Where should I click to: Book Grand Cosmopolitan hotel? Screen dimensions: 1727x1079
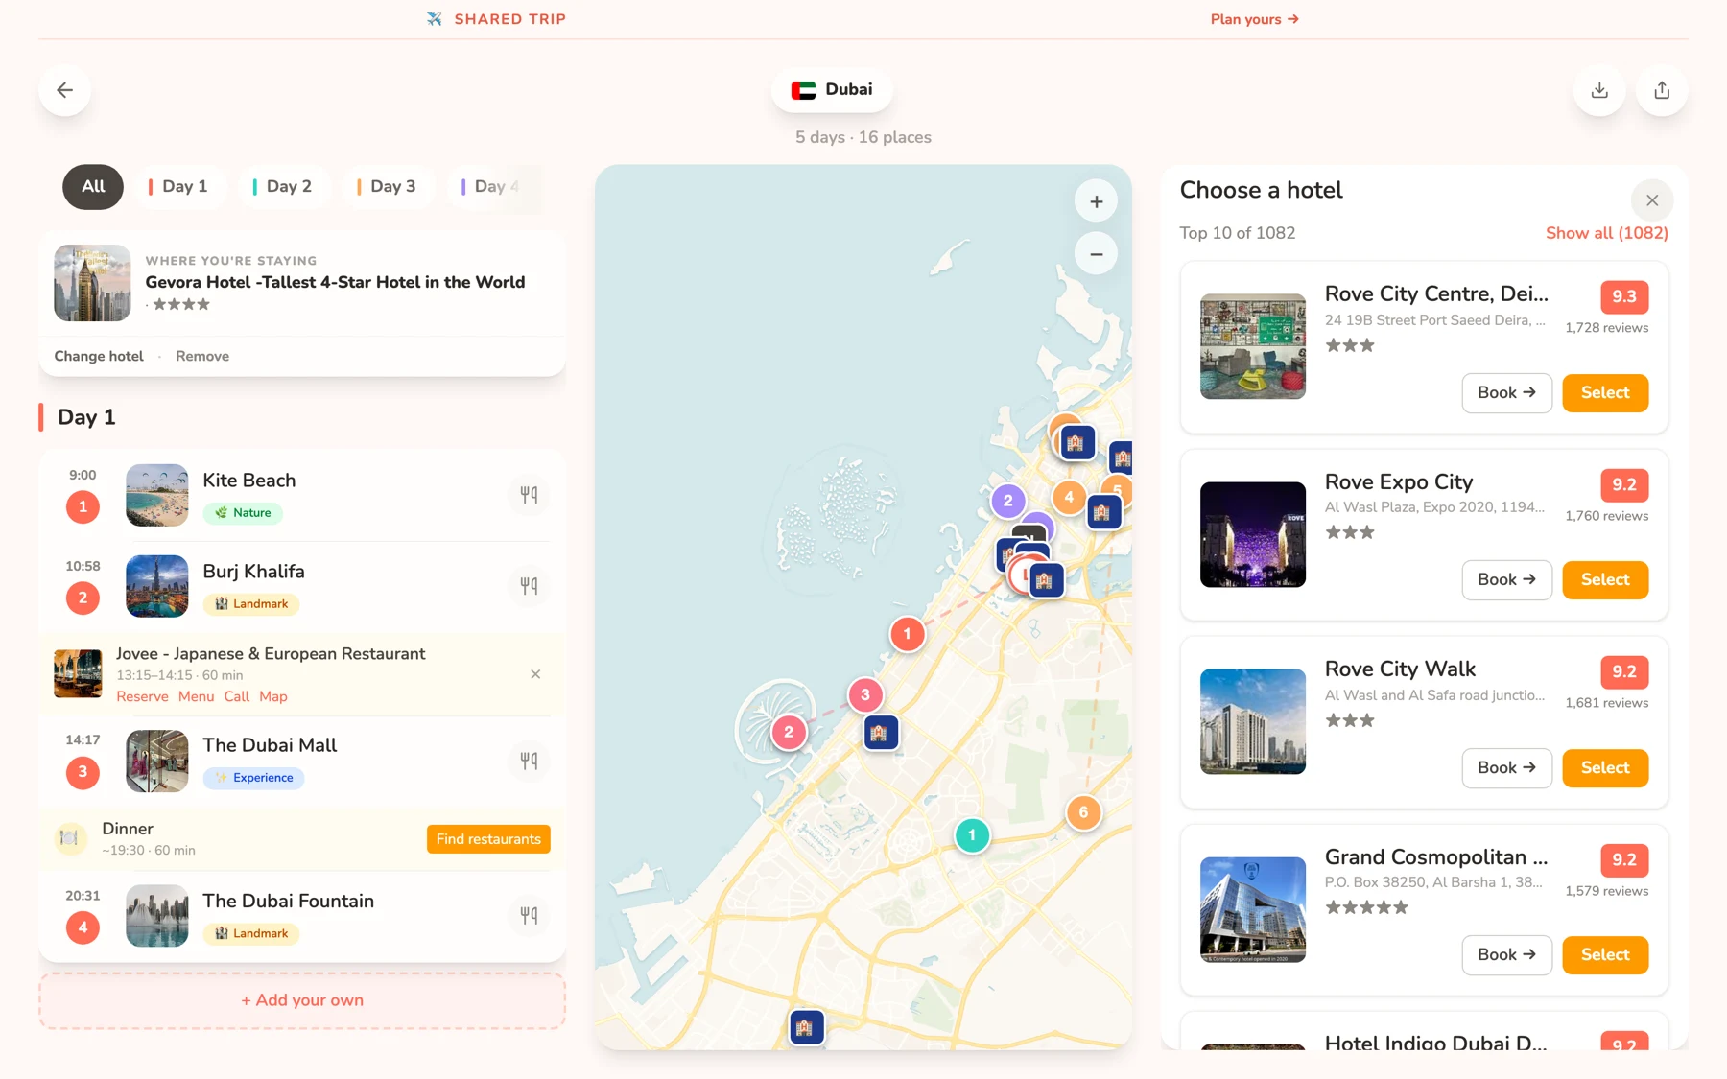tap(1506, 954)
